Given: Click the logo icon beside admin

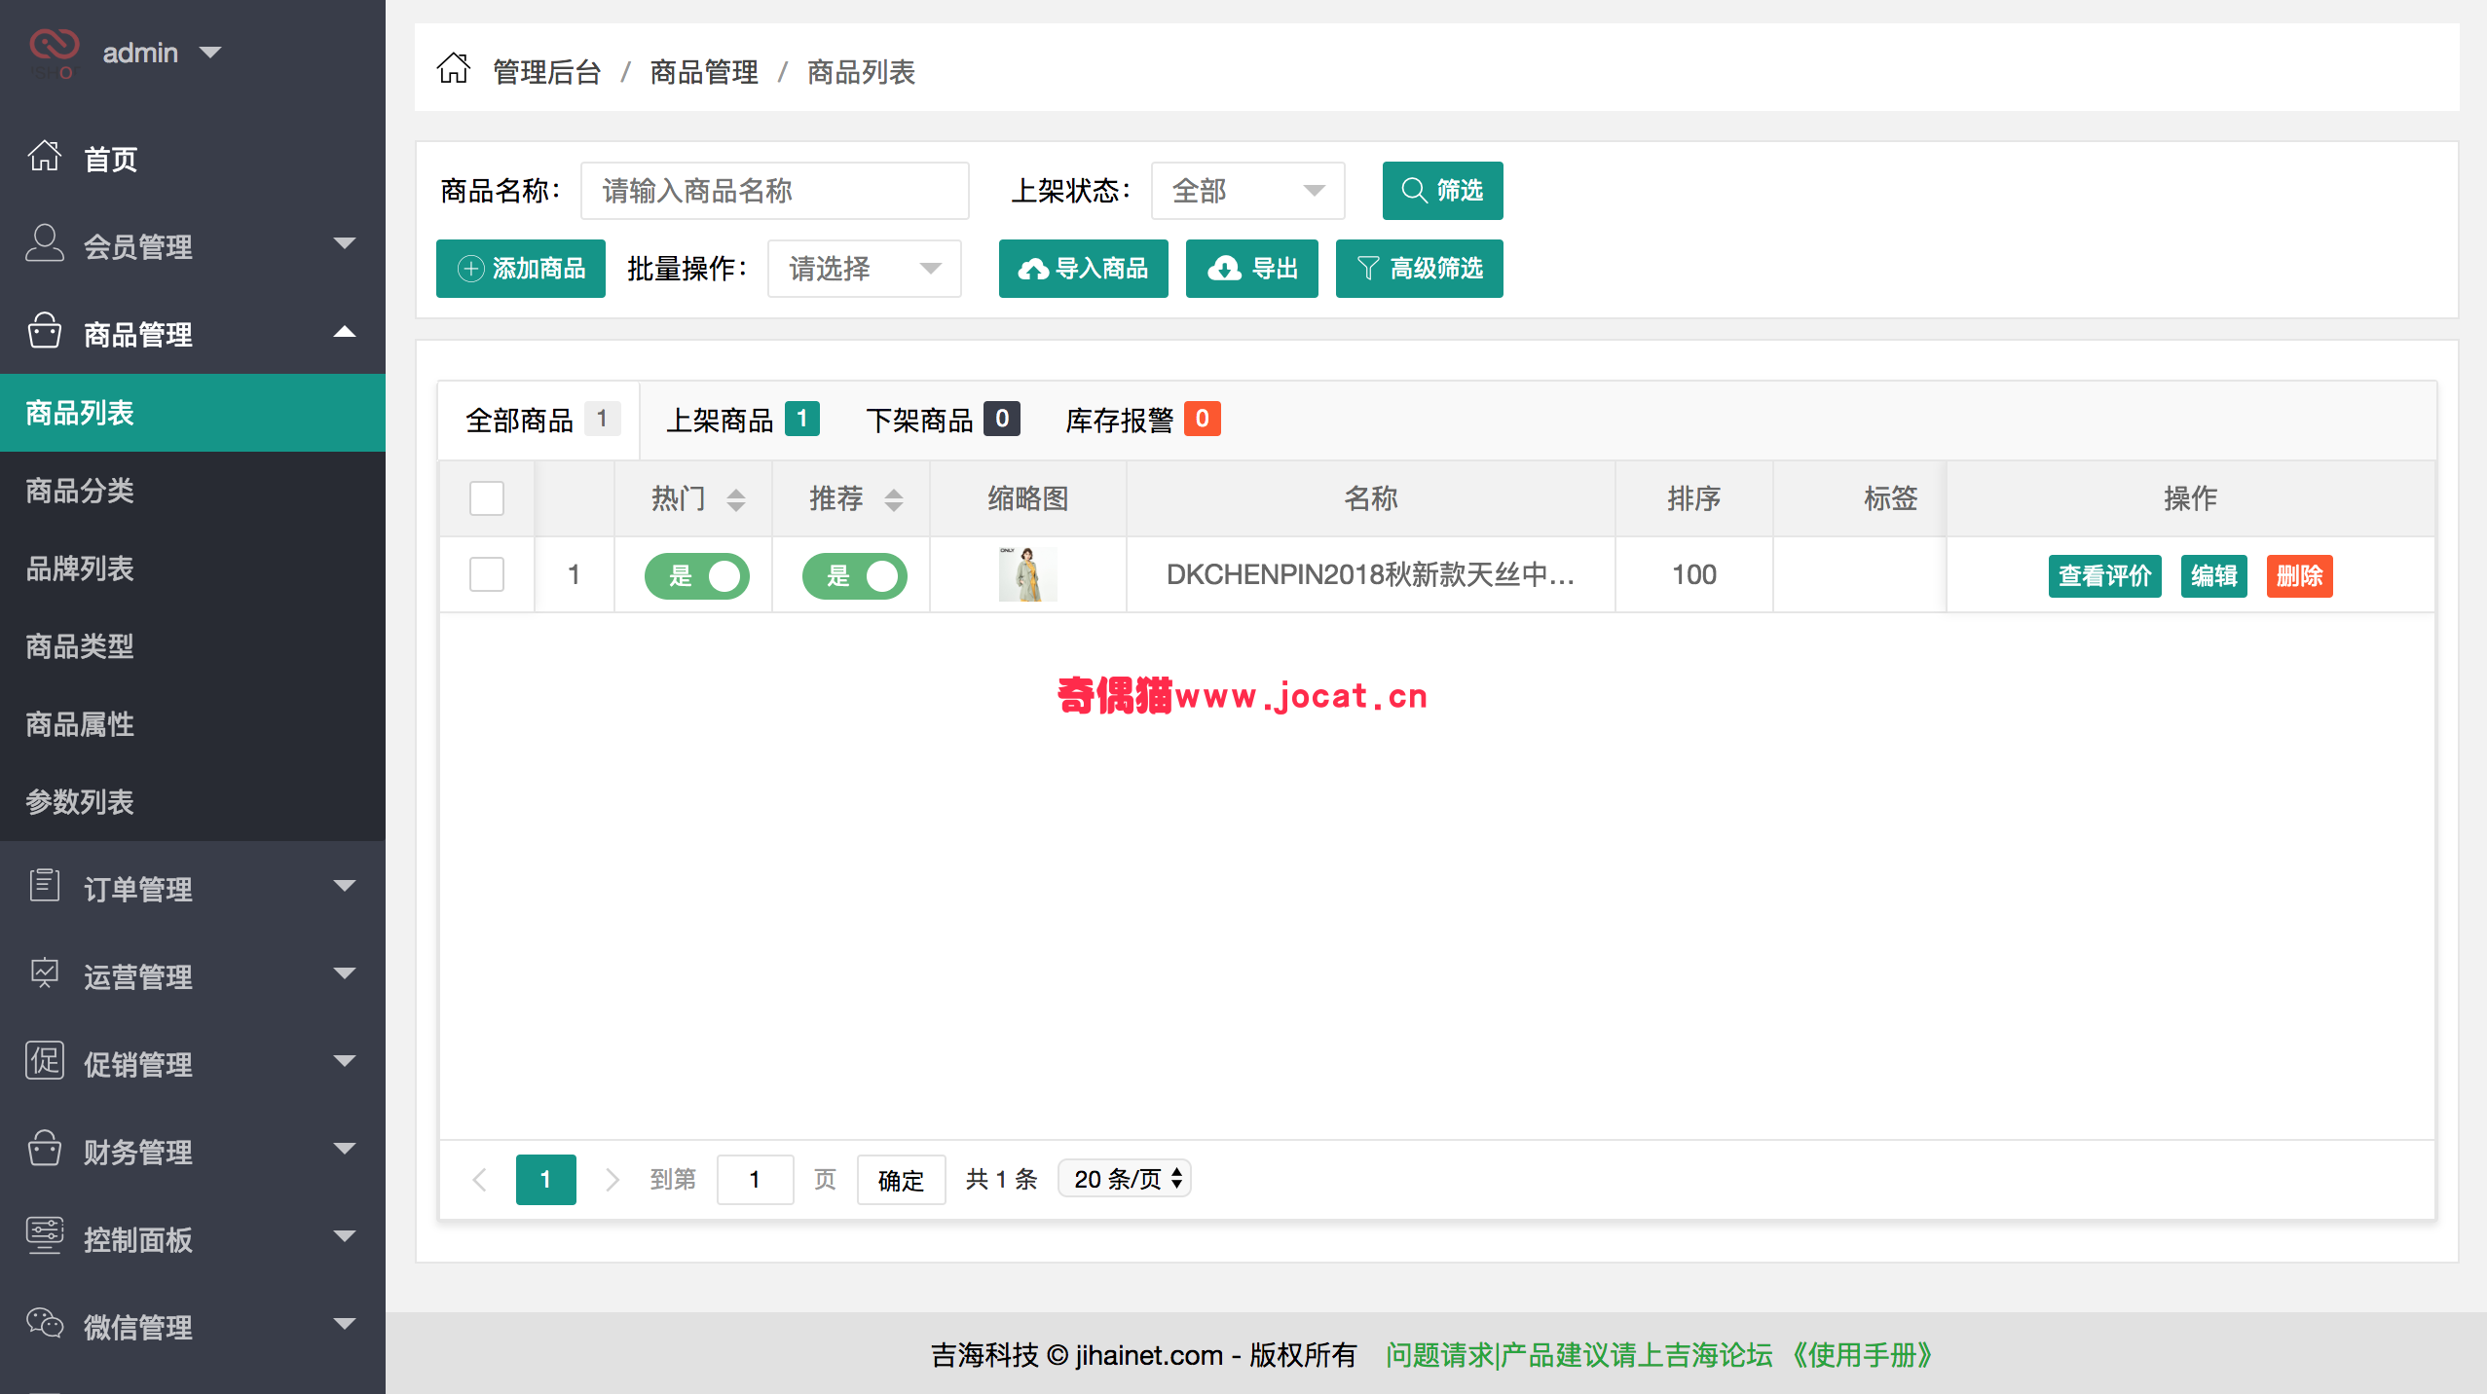Looking at the screenshot, I should [x=53, y=53].
